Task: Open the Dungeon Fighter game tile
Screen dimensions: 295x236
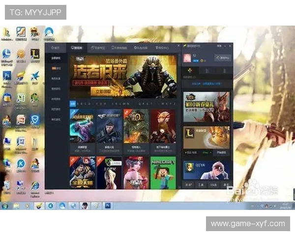Action: click(163, 131)
